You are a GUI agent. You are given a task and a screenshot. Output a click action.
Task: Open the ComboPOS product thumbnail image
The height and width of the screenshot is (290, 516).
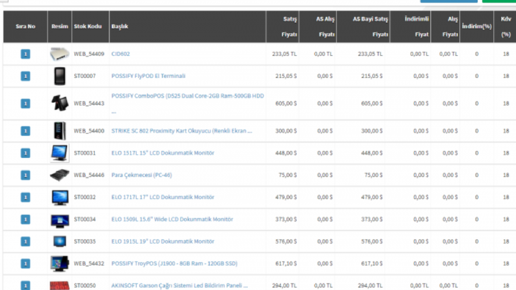click(x=60, y=103)
